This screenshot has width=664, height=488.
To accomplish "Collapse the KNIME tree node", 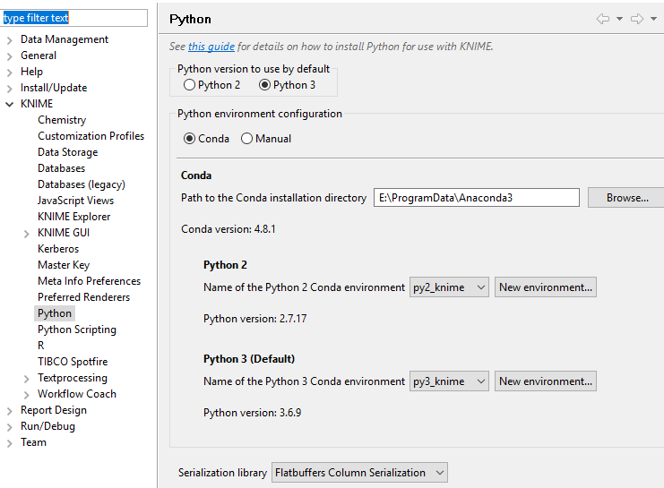I will click(9, 104).
